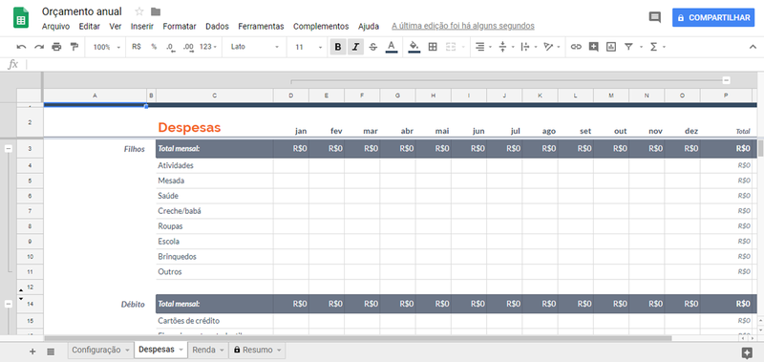Open the Dados menu
Image resolution: width=764 pixels, height=362 pixels.
217,27
